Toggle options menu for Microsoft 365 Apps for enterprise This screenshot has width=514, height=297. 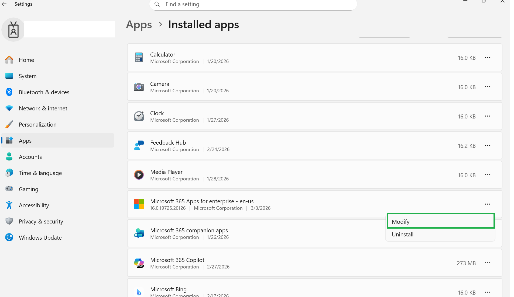(488, 204)
